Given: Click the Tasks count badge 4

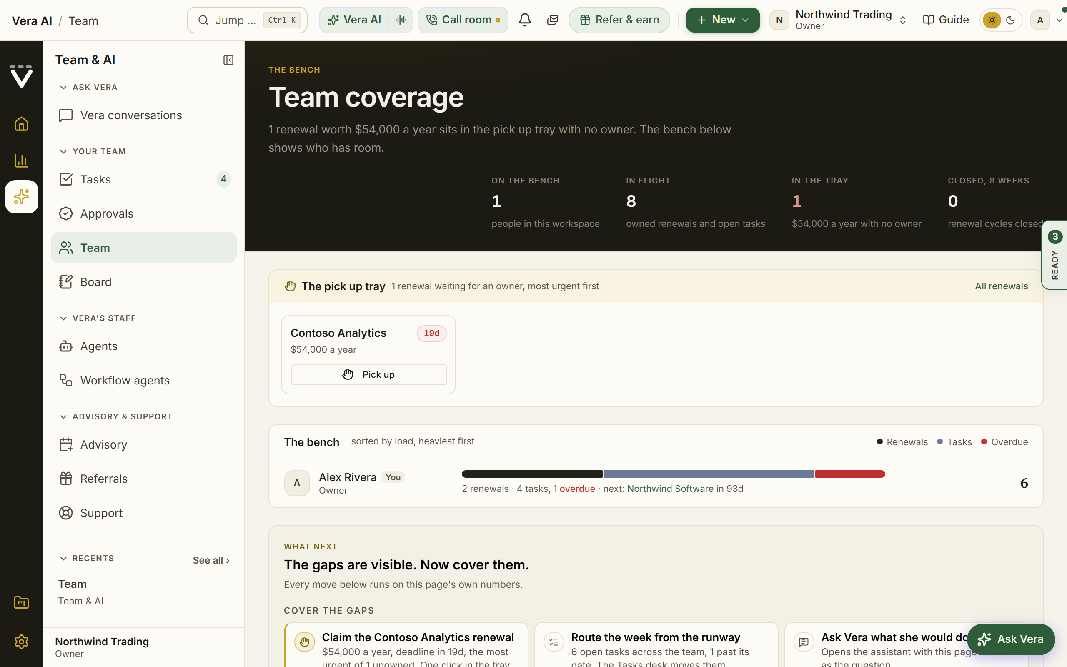Looking at the screenshot, I should click(x=223, y=179).
